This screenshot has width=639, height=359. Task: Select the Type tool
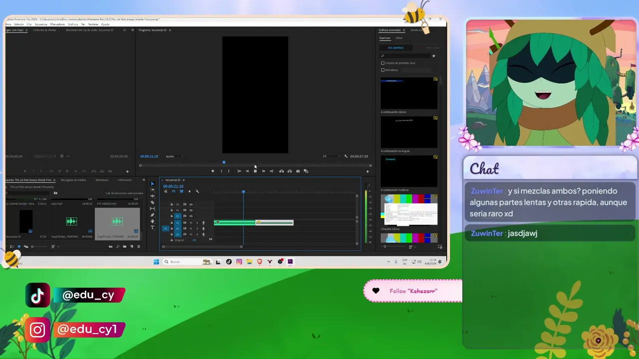(152, 227)
